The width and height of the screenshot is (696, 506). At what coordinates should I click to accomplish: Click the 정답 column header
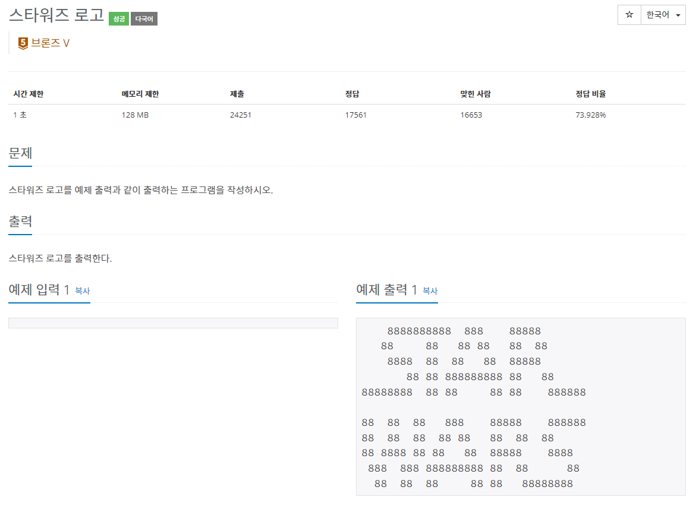pyautogui.click(x=352, y=94)
